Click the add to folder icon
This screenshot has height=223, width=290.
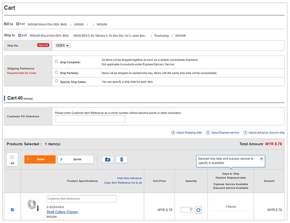click(x=108, y=159)
